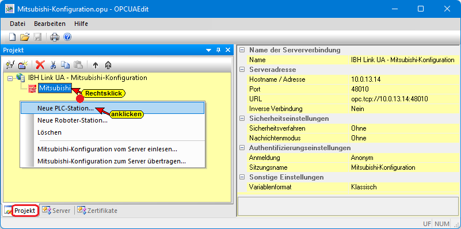Screen dimensions: 461x229
Task: Open the Projekt panel dropdown arrow
Action: click(x=209, y=50)
